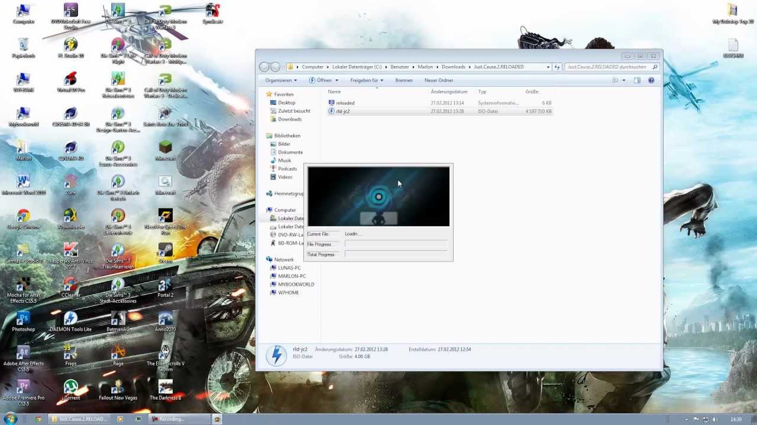Open the Kaspersky Anti-Virus 2012 icon
757x425 pixels.
70,256
